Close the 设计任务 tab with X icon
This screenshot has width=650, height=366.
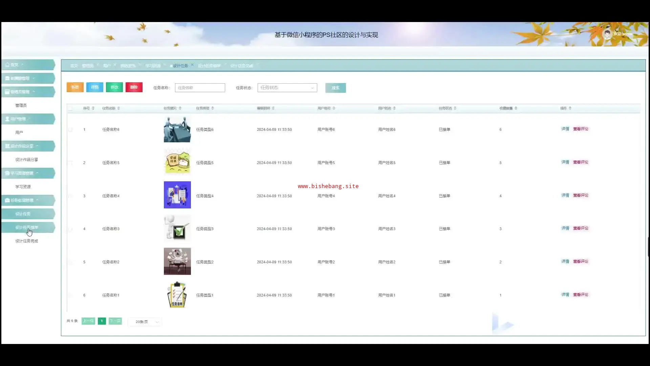click(x=192, y=65)
